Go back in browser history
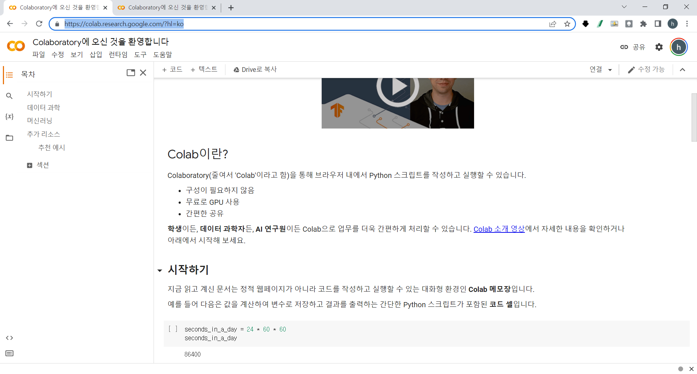This screenshot has height=374, width=697. [10, 24]
